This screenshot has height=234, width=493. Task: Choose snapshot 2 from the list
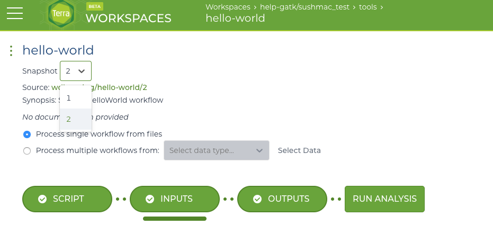76,119
